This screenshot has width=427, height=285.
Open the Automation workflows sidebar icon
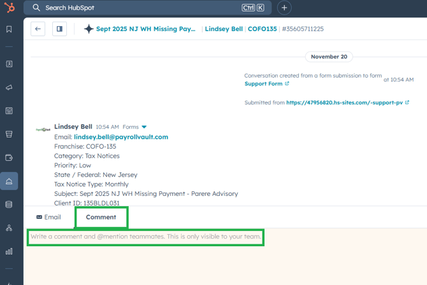tap(9, 228)
